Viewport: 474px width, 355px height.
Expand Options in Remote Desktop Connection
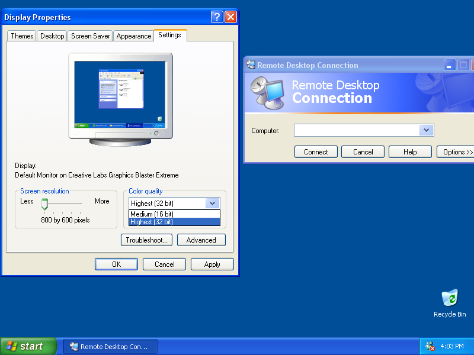pyautogui.click(x=456, y=152)
